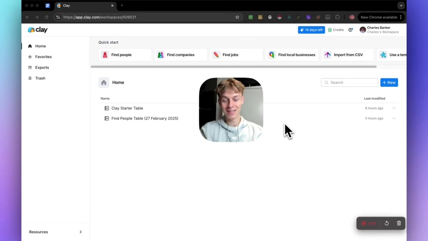Click the Name column header

(x=105, y=98)
